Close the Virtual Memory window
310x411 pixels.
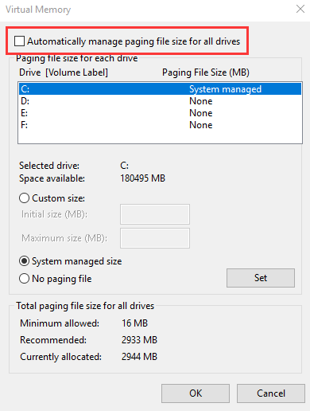pyautogui.click(x=300, y=9)
